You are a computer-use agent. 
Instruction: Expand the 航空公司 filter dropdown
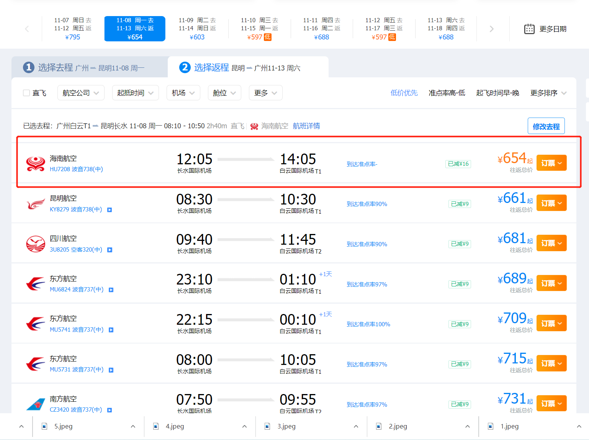pos(81,93)
